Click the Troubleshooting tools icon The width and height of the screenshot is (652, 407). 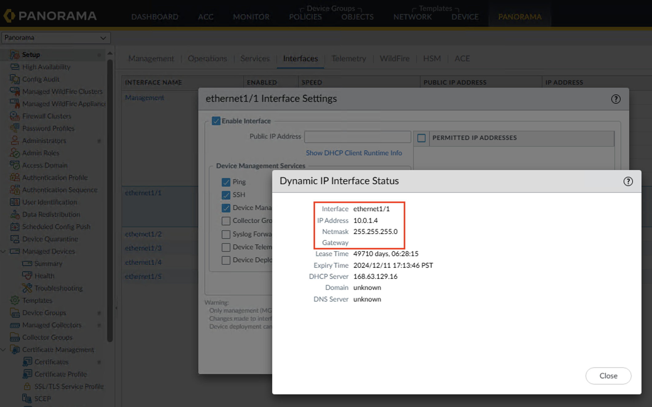point(27,288)
